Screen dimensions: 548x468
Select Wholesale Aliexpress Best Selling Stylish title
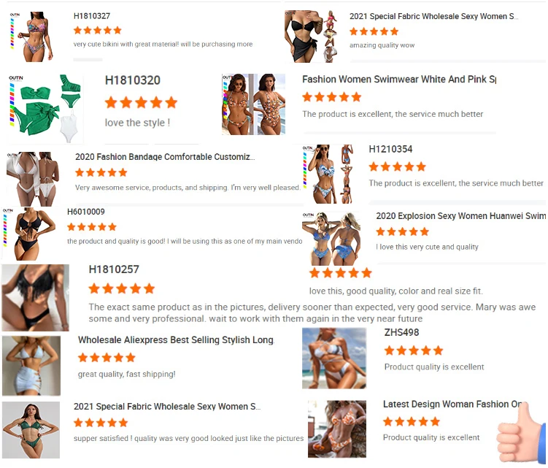point(176,340)
